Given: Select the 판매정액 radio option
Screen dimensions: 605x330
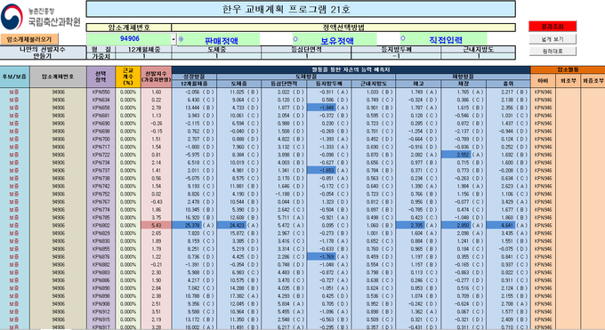Looking at the screenshot, I should tap(181, 39).
